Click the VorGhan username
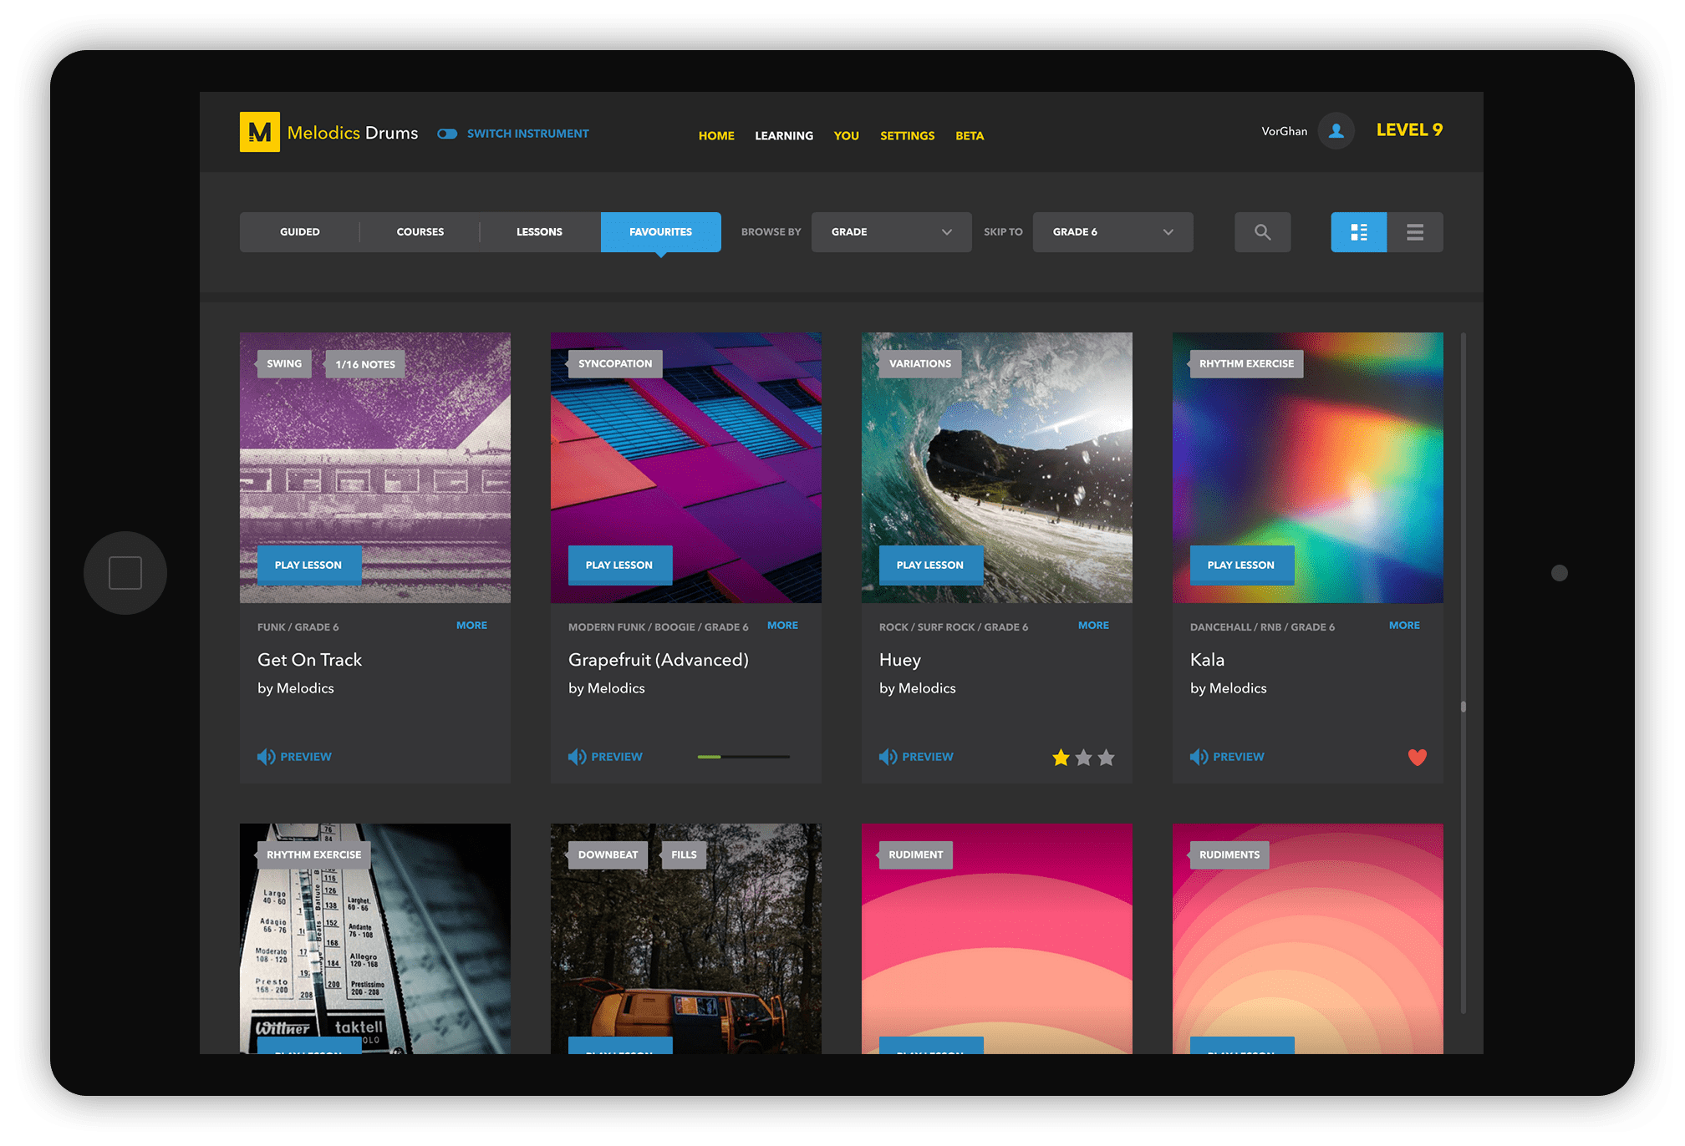This screenshot has width=1685, height=1146. (x=1284, y=131)
